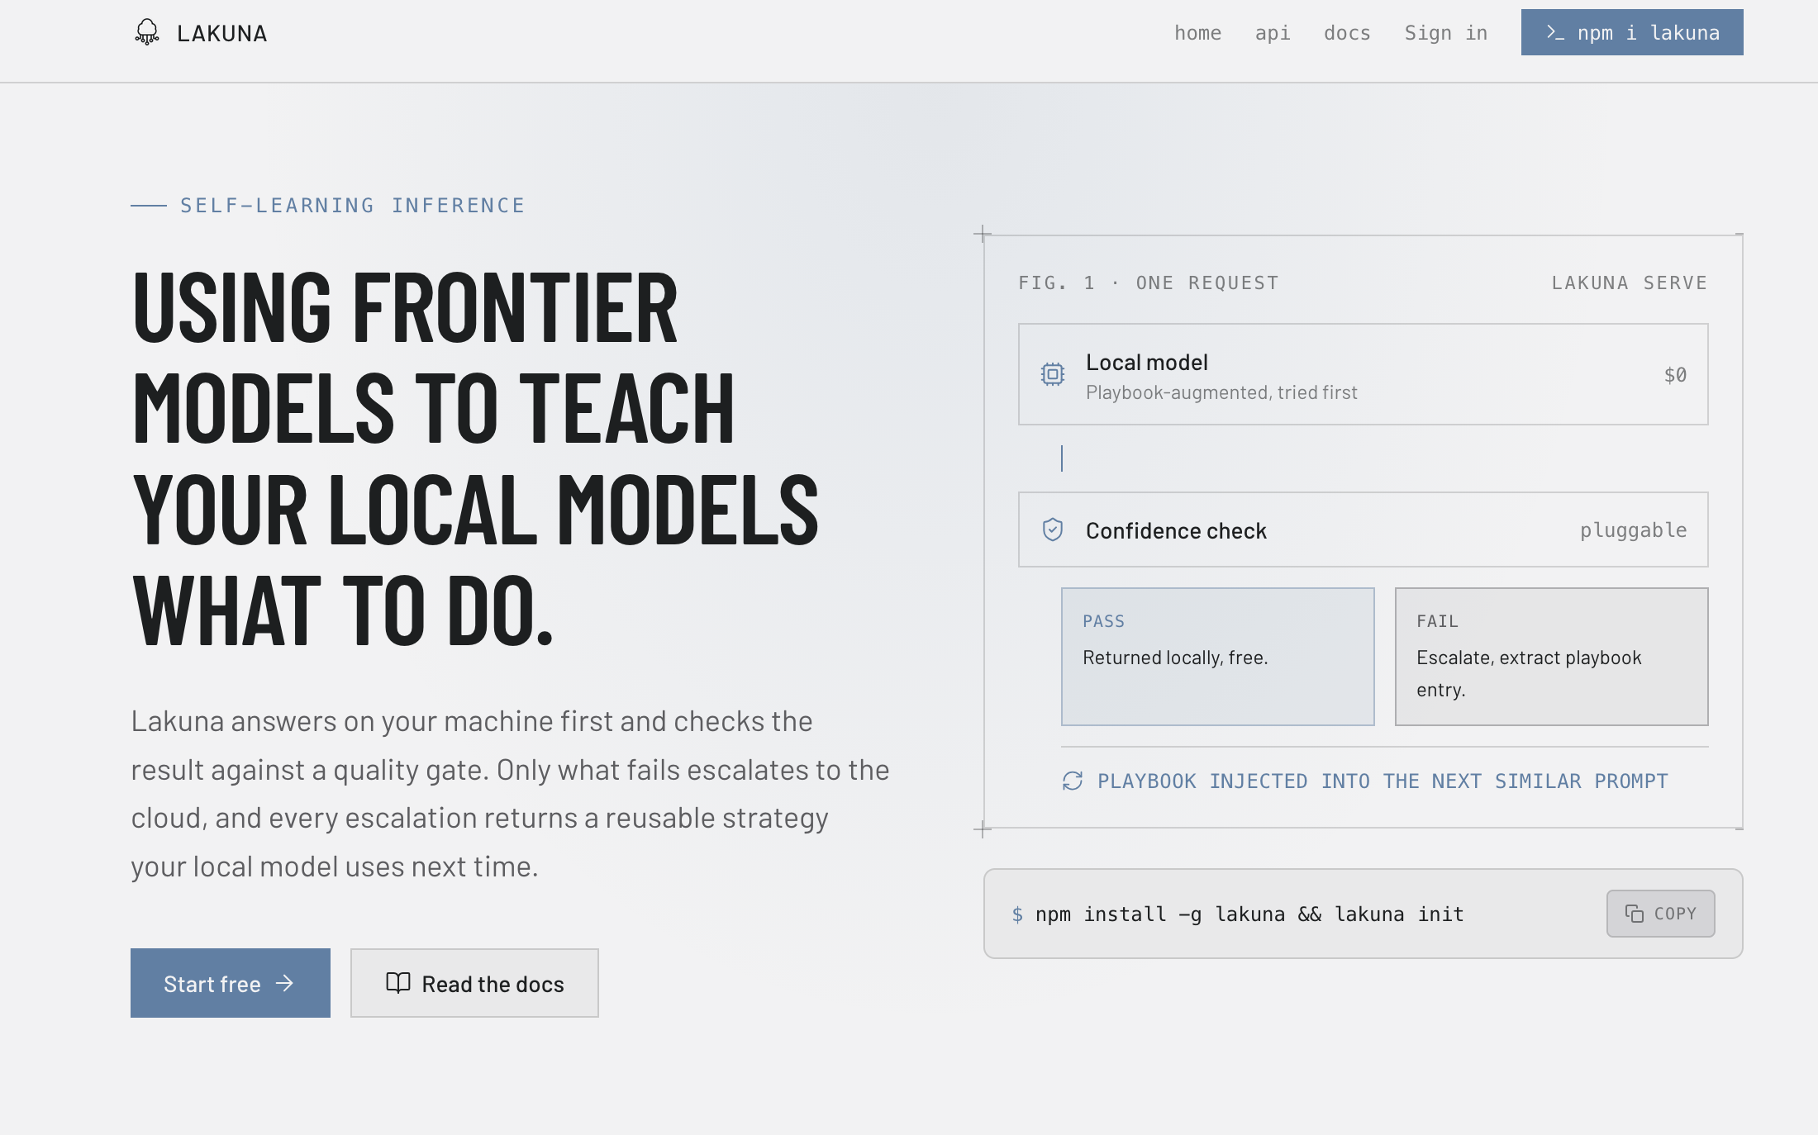Click the npm i lakuna button
Image resolution: width=1818 pixels, height=1135 pixels.
1632,32
